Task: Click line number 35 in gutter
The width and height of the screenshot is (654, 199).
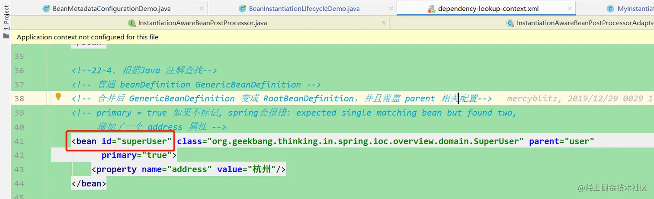Action: (19, 56)
